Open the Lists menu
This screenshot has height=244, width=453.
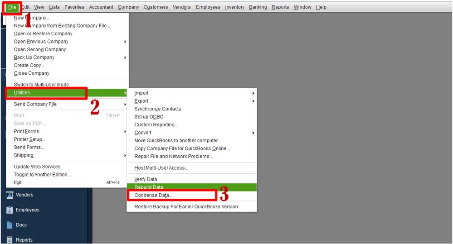pyautogui.click(x=54, y=7)
